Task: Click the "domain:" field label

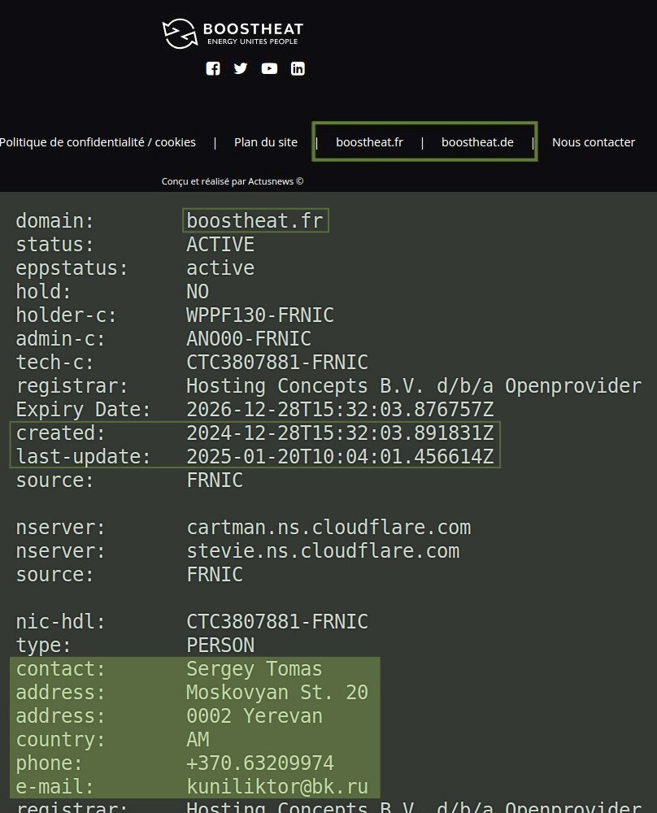Action: point(55,221)
